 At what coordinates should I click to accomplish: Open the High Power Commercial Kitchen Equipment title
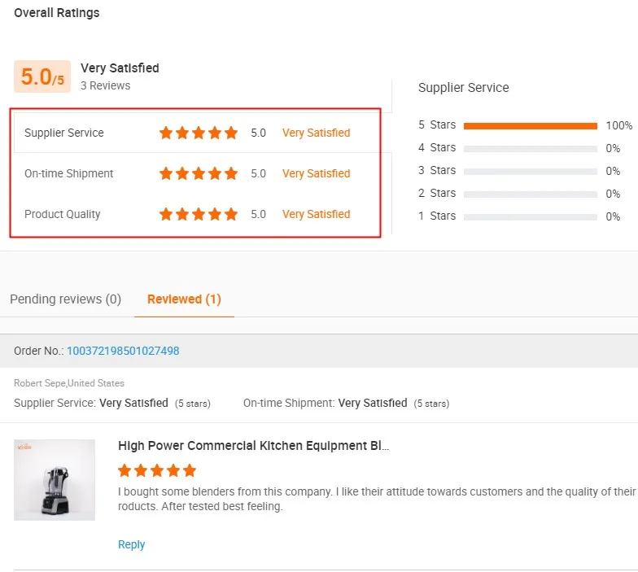(x=253, y=446)
